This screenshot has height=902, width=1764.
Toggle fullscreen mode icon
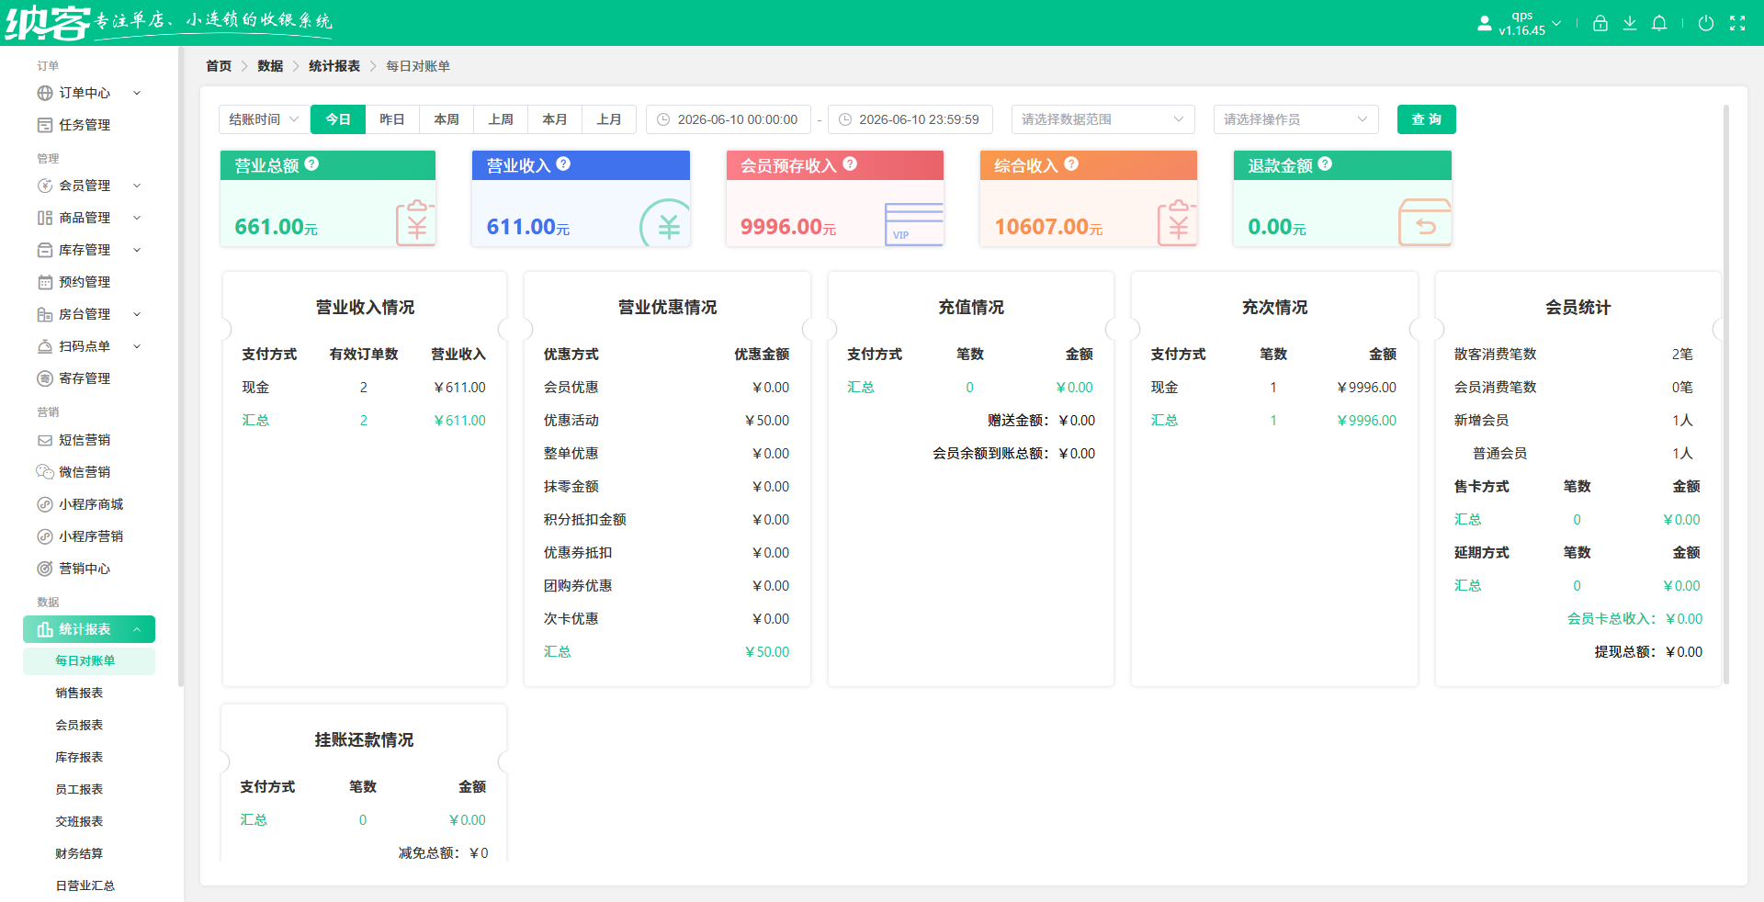(1737, 23)
